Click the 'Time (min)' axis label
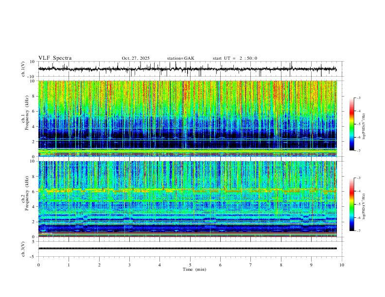This screenshot has width=385, height=297. tap(194, 269)
